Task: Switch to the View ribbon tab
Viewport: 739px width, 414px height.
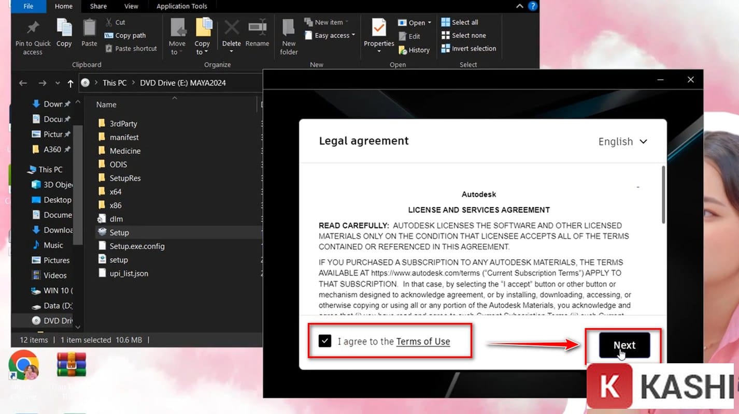Action: 131,6
